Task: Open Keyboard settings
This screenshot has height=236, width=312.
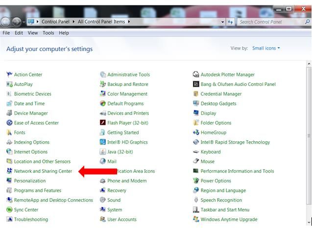Action: tap(211, 152)
